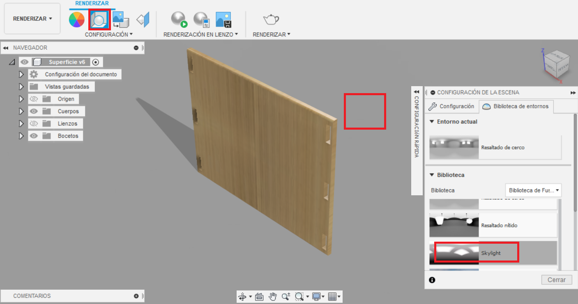578x304 pixels.
Task: Collapse the NAVEGADOR panel with double arrows
Action: 6,48
